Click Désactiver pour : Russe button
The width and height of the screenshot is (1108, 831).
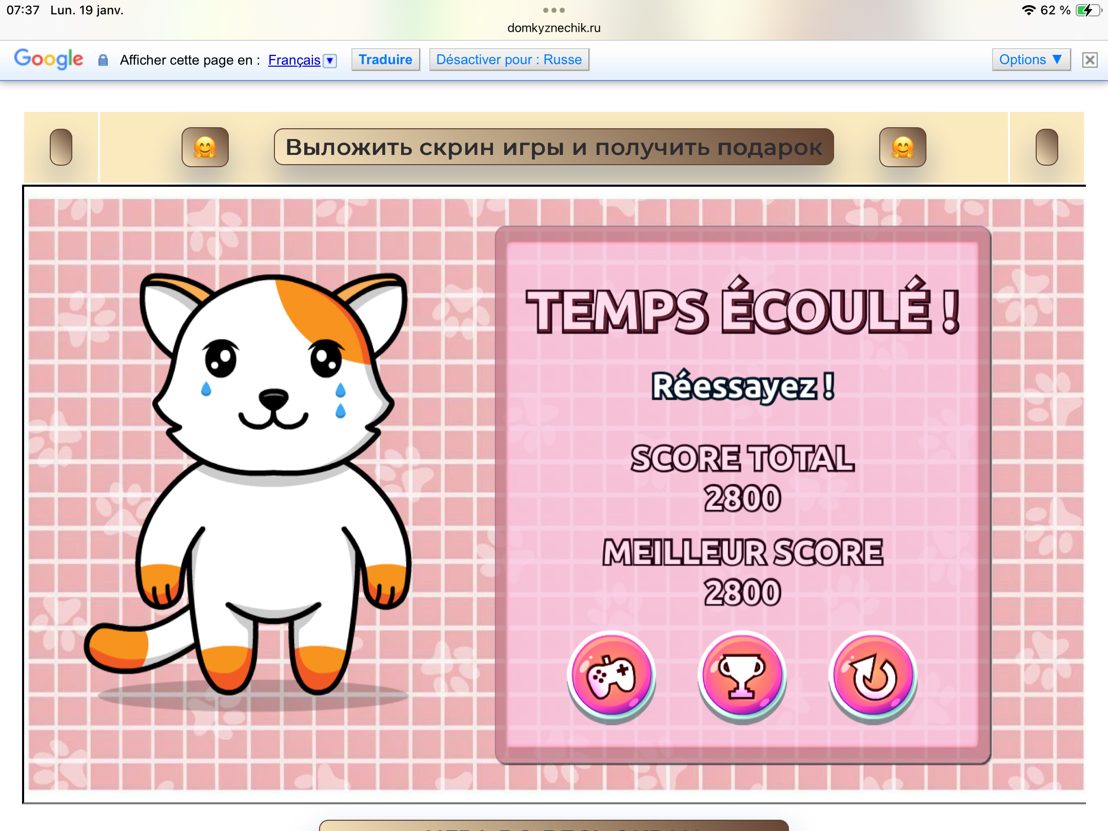(x=509, y=60)
